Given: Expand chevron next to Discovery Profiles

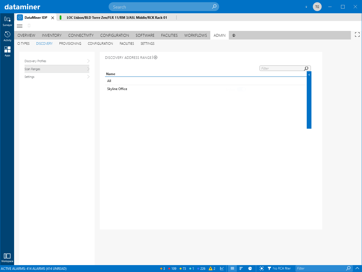Looking at the screenshot, I should click(88, 61).
